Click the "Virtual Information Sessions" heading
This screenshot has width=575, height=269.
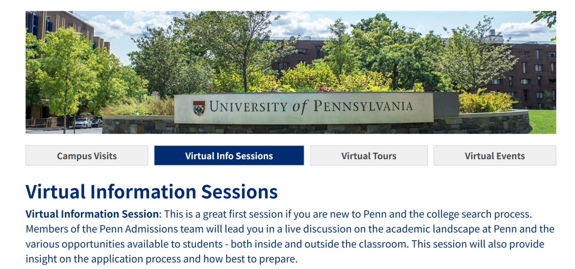pos(151,192)
